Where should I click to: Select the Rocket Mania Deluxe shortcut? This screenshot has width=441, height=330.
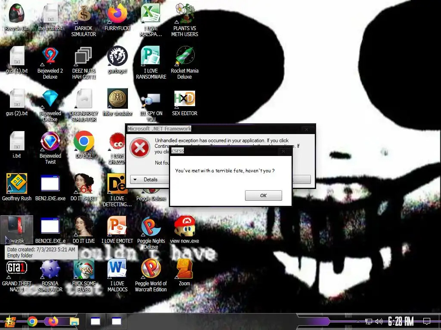[185, 63]
